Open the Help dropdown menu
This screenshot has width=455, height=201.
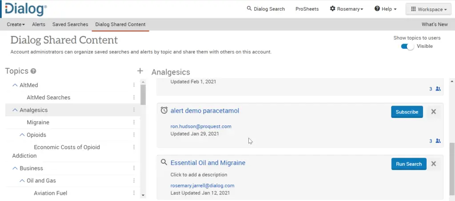point(385,9)
